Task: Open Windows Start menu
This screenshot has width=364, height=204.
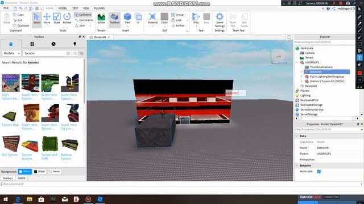Action: click(x=5, y=199)
